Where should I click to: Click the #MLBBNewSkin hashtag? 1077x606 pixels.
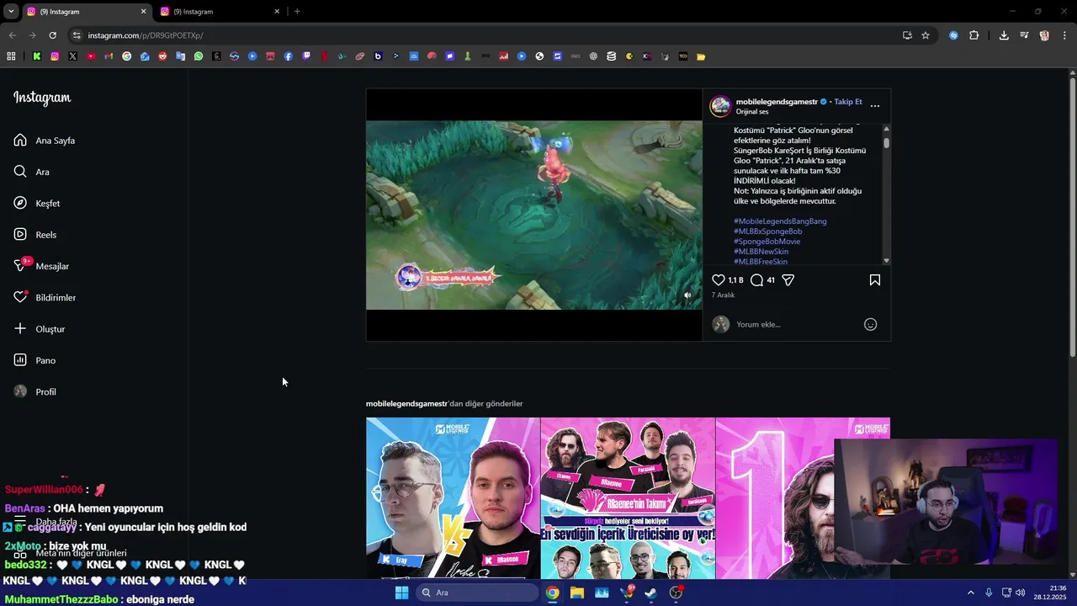click(761, 252)
